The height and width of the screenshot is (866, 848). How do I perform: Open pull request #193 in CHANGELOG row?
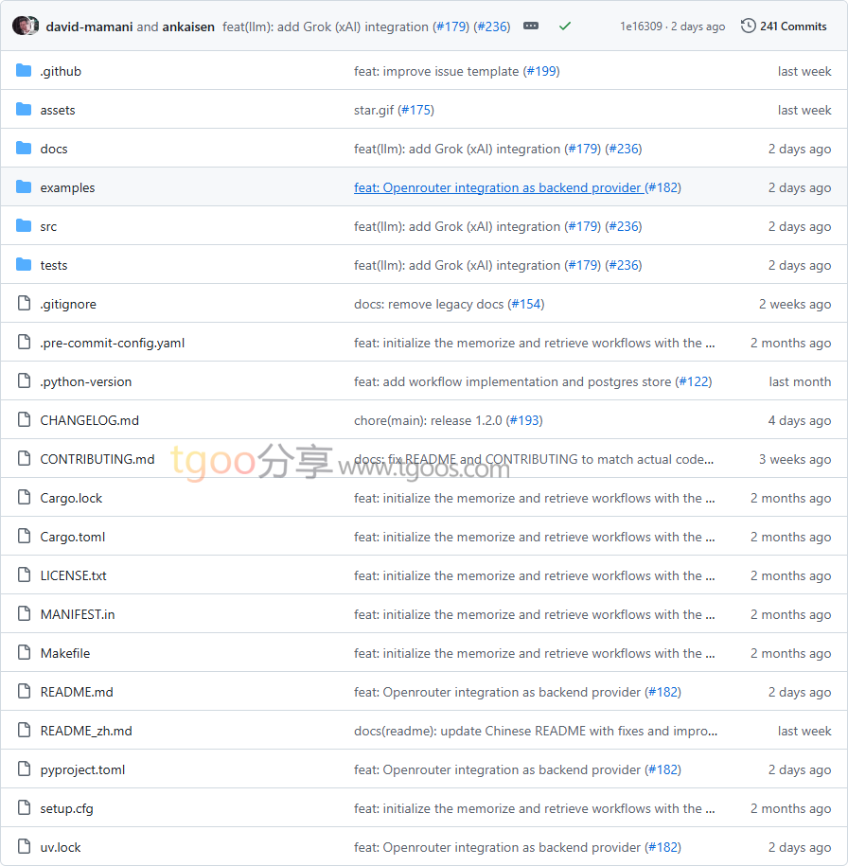point(524,420)
